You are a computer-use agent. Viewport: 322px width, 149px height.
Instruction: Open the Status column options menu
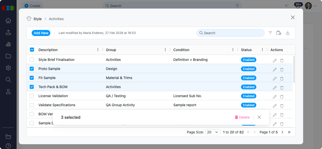coord(262,50)
